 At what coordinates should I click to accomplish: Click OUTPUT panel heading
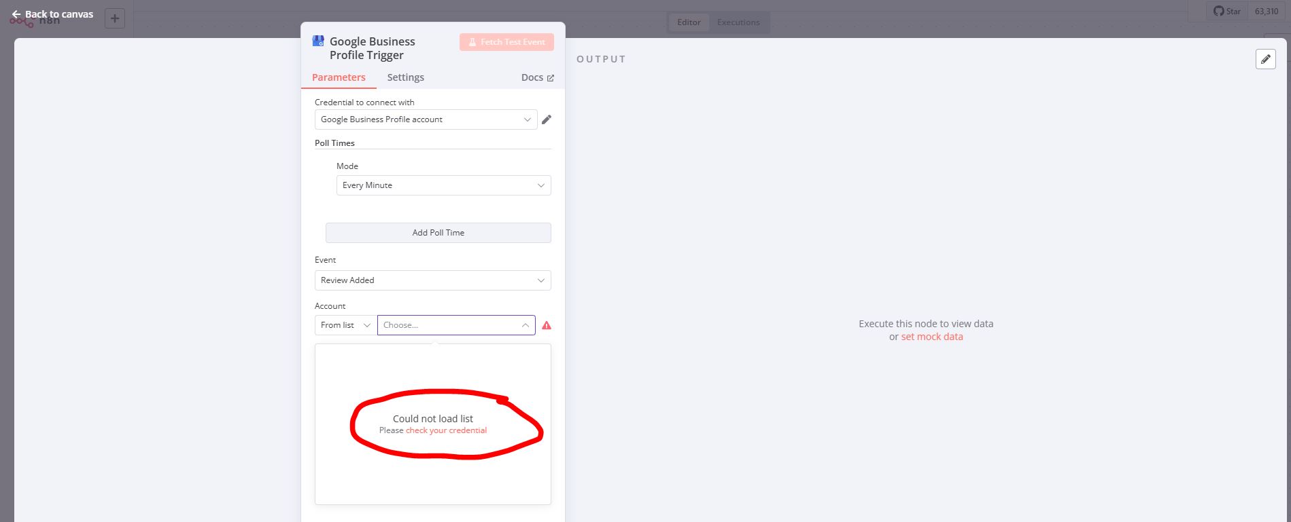(601, 59)
